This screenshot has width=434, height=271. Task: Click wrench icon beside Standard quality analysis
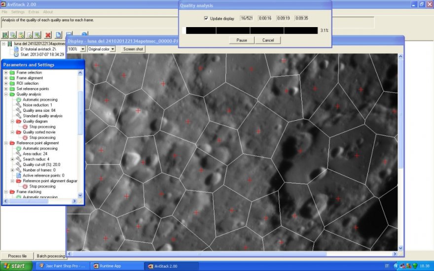(x=19, y=116)
